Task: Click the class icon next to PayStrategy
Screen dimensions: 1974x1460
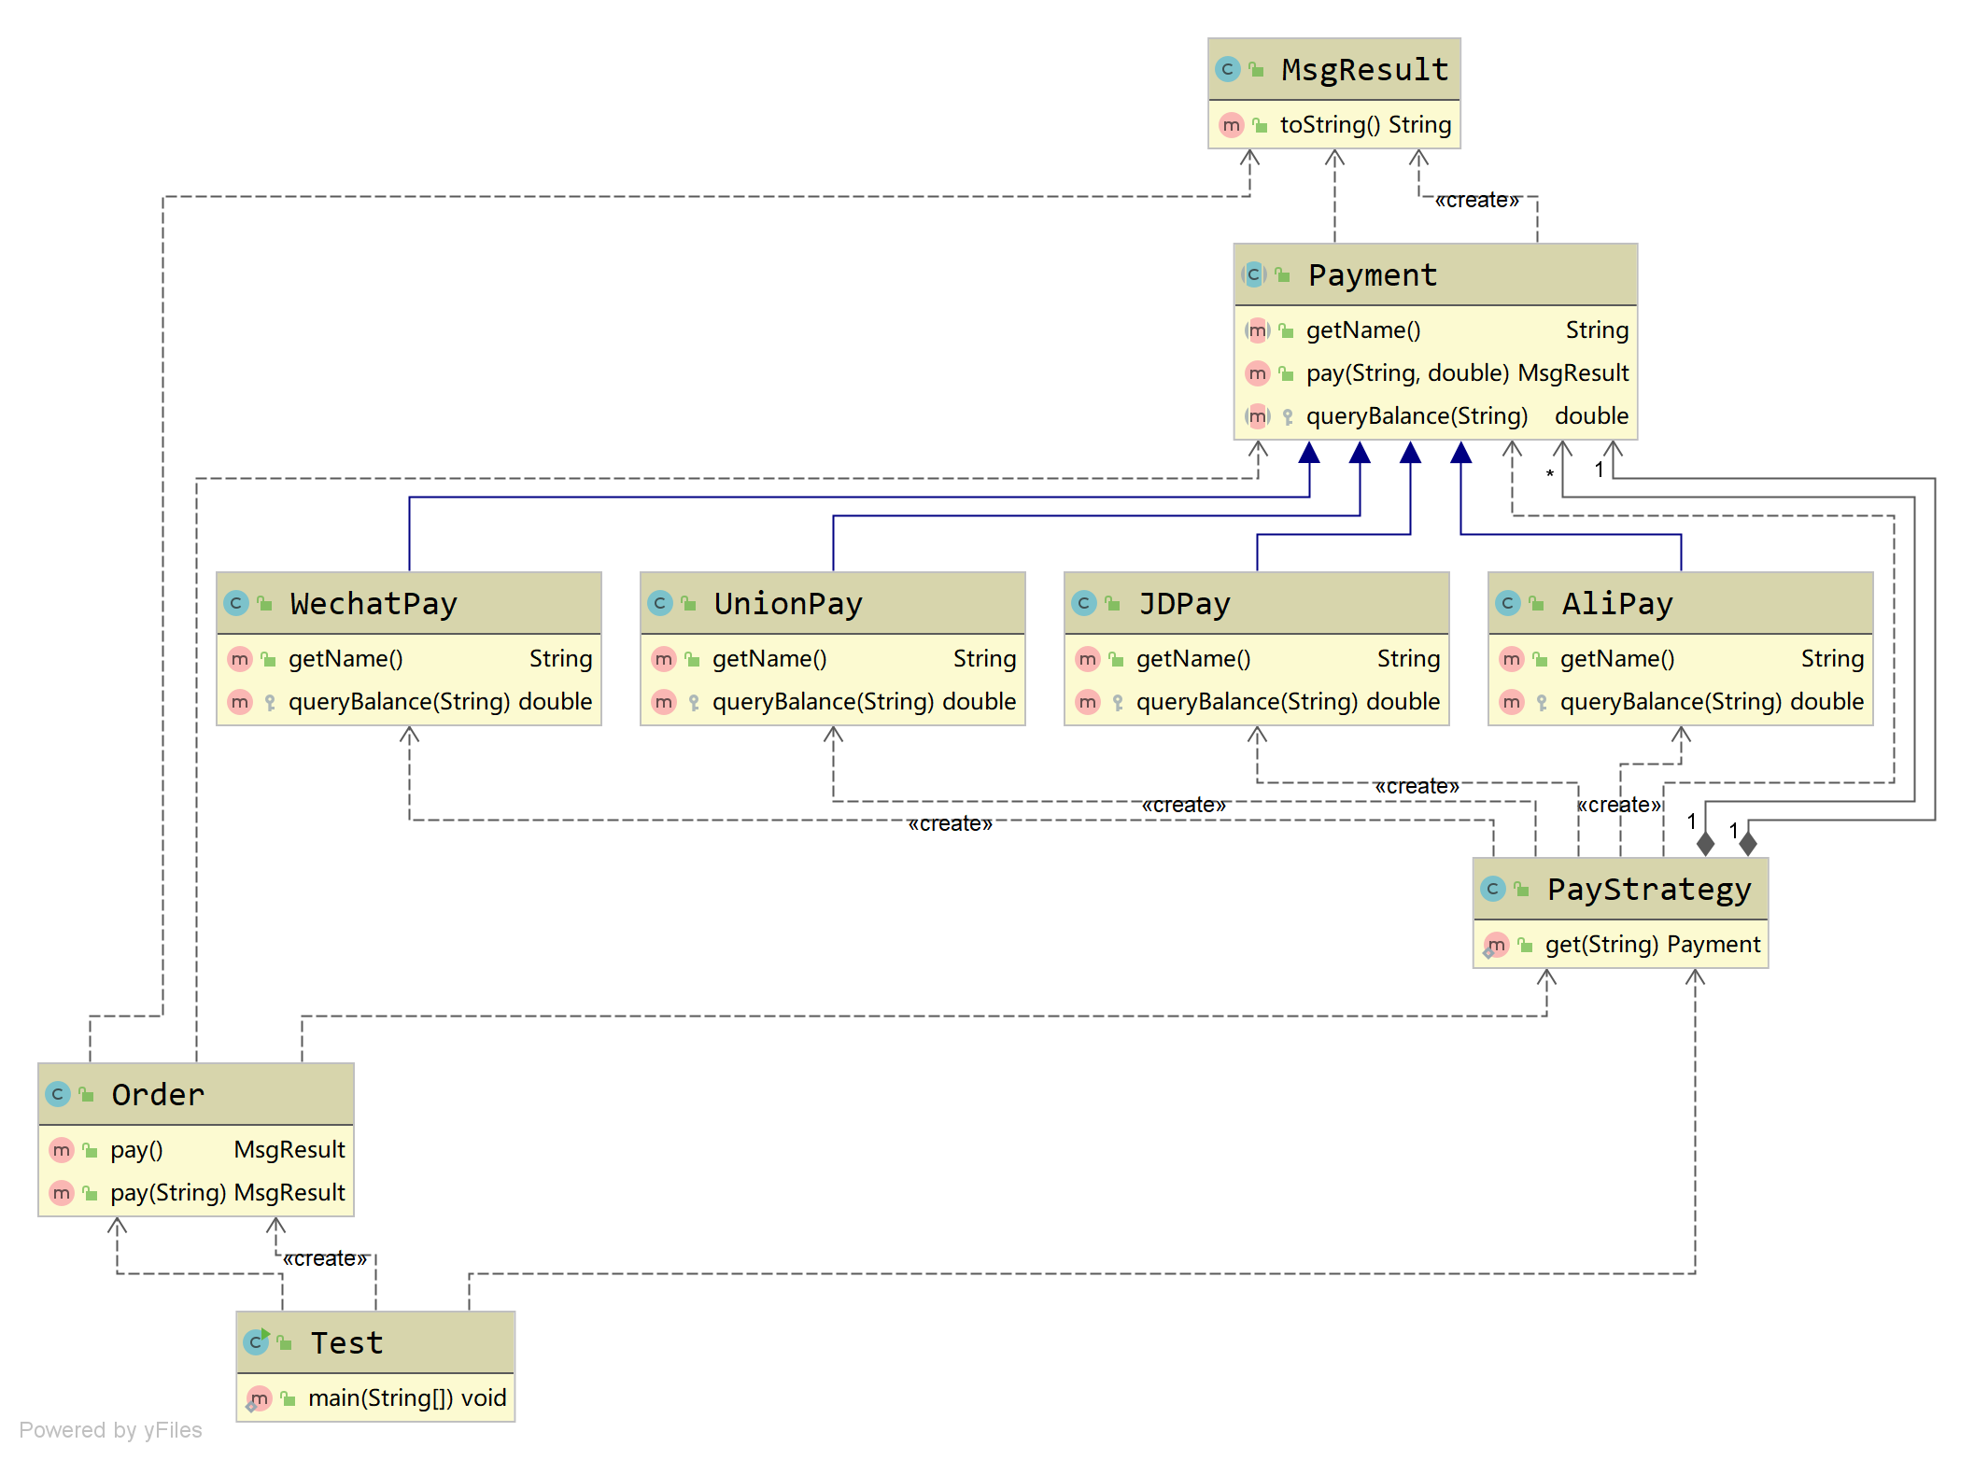Action: coord(1492,890)
